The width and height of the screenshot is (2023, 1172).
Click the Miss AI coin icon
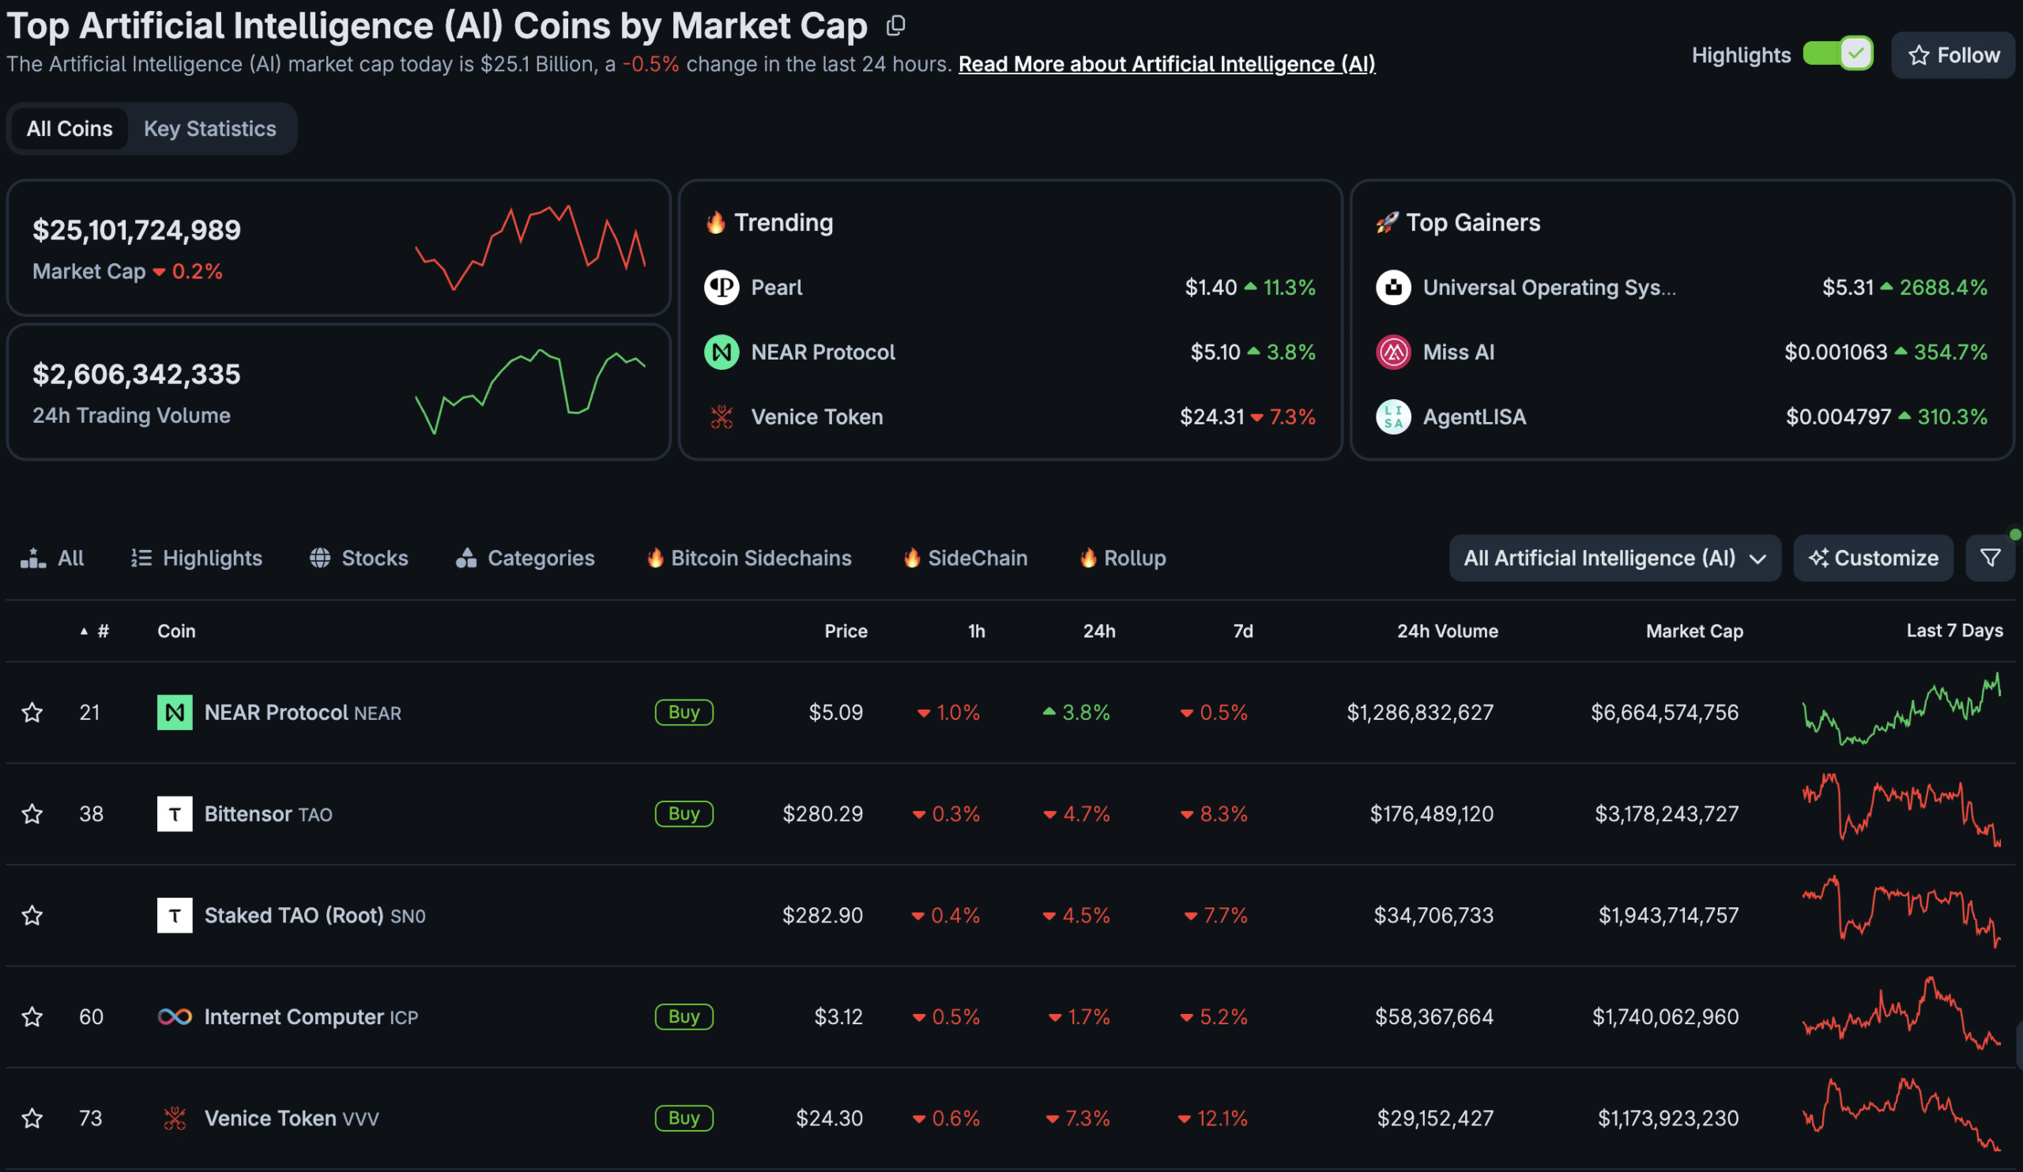pos(1393,352)
